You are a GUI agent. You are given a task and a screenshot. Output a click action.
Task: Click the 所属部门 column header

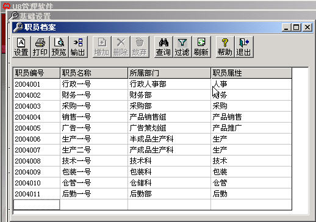170,73
